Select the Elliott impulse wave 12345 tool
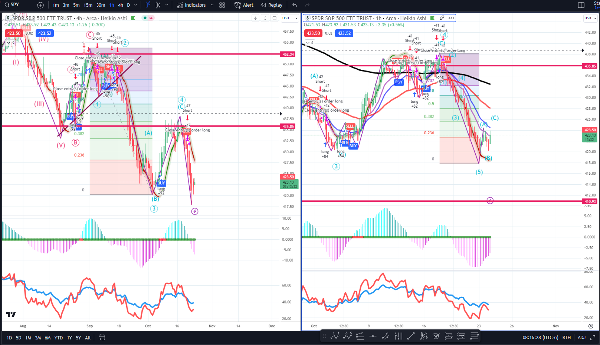This screenshot has height=345, width=600. 335,336
